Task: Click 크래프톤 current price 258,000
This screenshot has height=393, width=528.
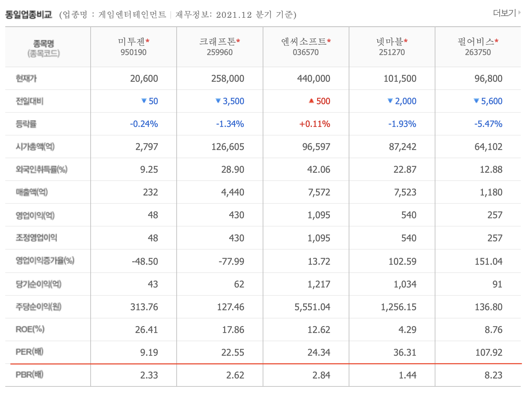Action: [x=228, y=78]
